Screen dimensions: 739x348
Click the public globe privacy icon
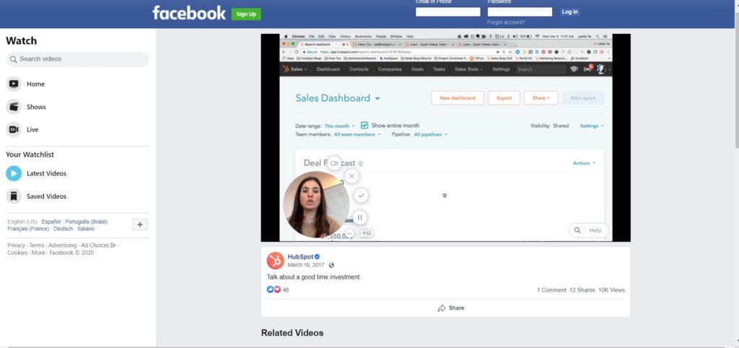[331, 266]
